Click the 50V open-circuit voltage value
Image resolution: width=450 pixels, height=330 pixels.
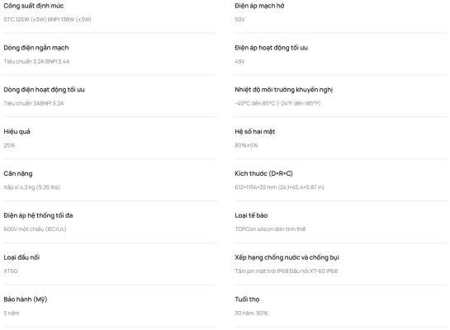[239, 20]
